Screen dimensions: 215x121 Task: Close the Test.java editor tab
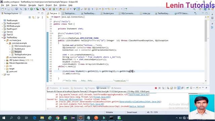[x=59, y=13]
